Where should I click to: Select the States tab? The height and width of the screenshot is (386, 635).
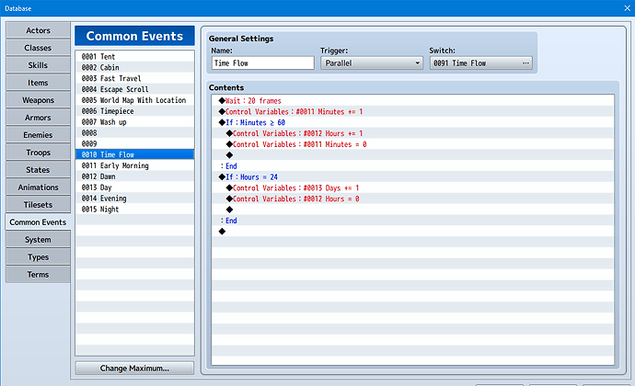pos(38,170)
